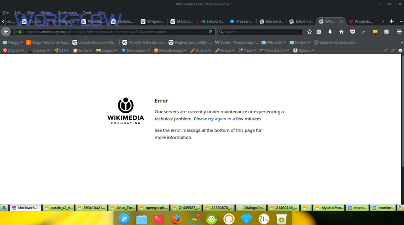The width and height of the screenshot is (404, 225).
Task: Show bookmarks list icon next to the star
Action: tap(319, 32)
